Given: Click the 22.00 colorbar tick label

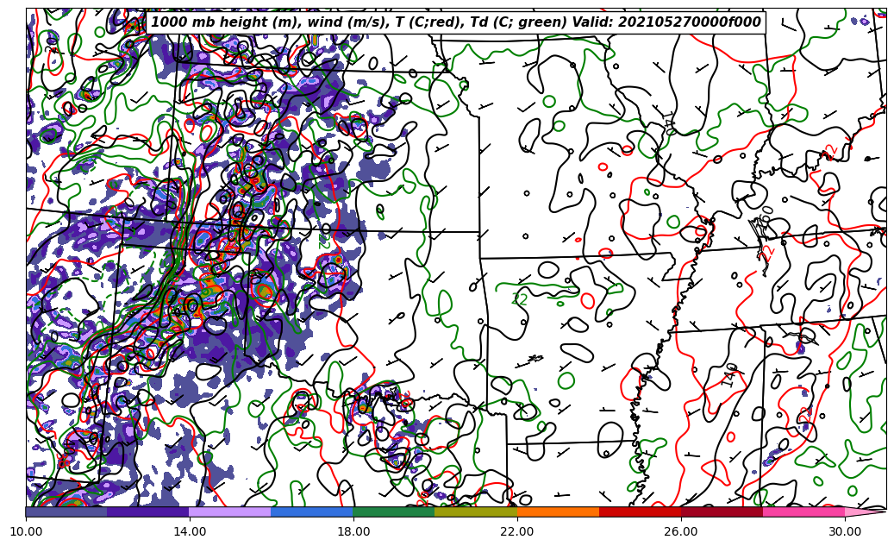Looking at the screenshot, I should tap(517, 531).
